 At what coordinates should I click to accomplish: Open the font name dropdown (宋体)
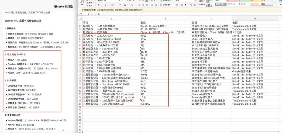tap(120, 1)
